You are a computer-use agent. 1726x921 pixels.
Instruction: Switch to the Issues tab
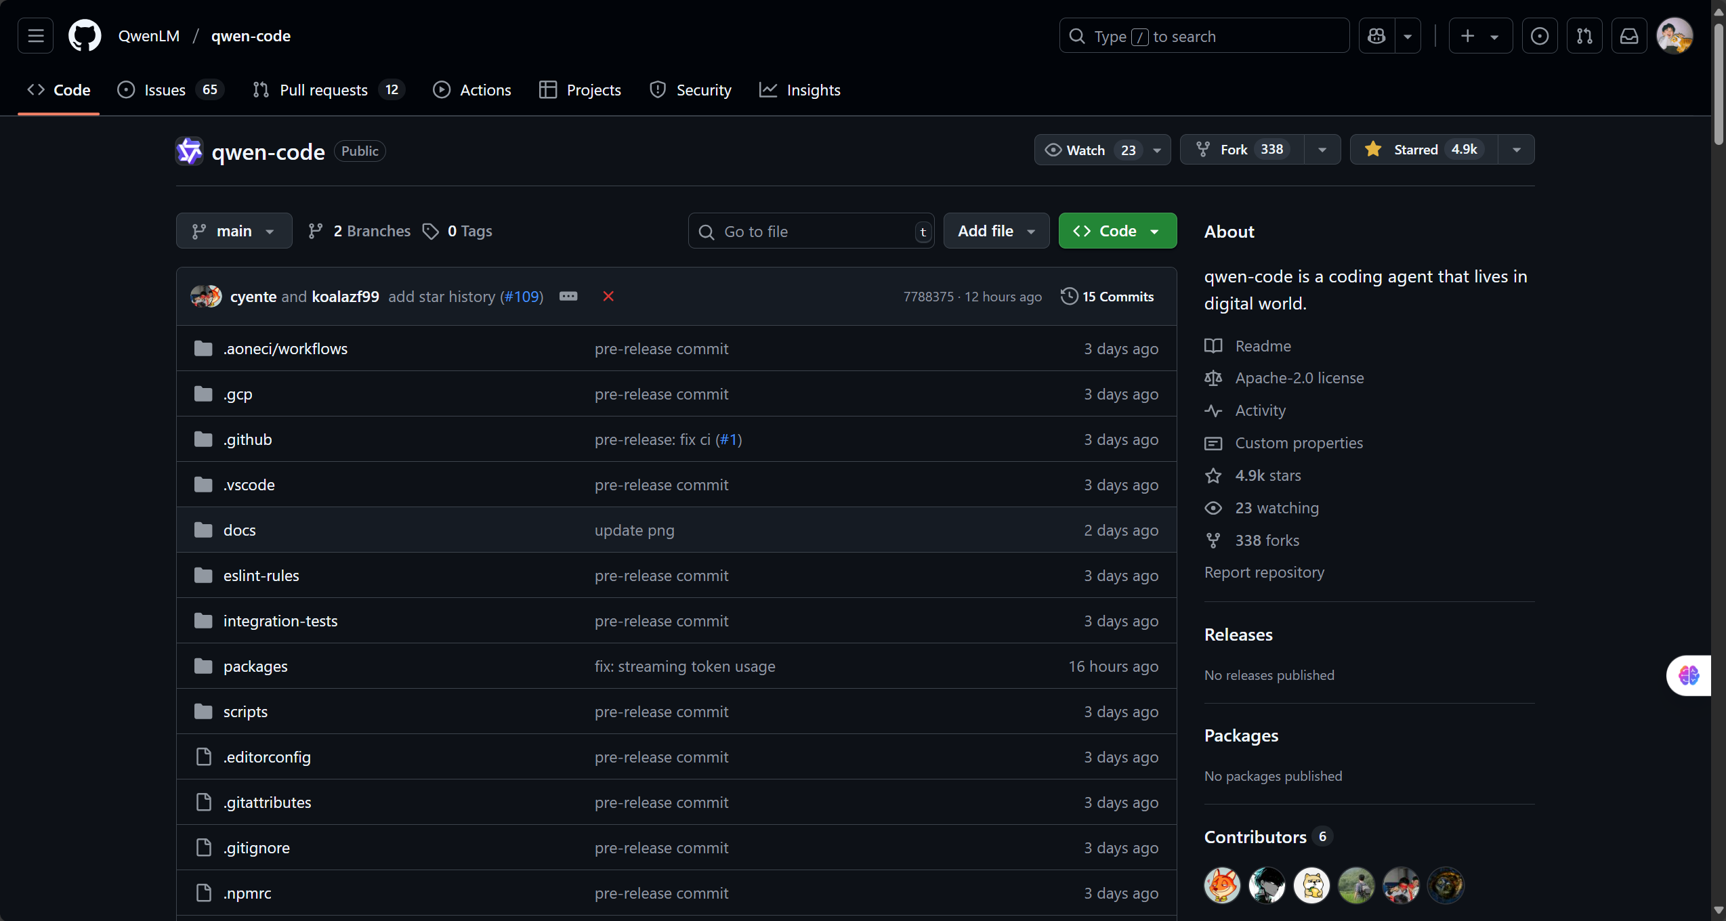[165, 90]
